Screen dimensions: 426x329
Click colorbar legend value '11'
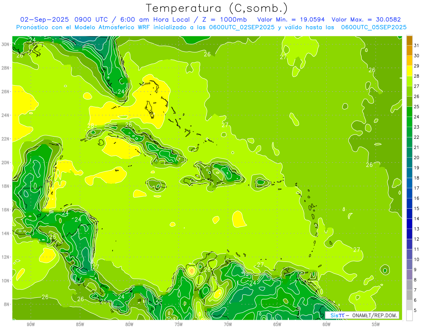[x=417, y=249]
